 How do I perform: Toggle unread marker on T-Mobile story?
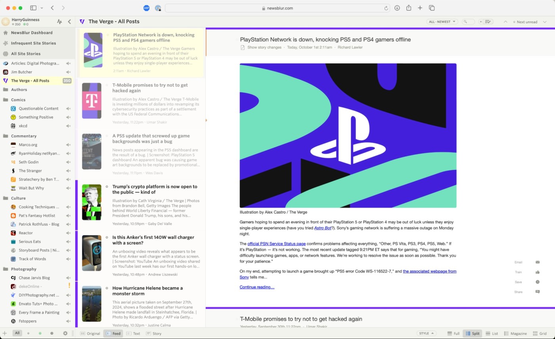click(107, 85)
